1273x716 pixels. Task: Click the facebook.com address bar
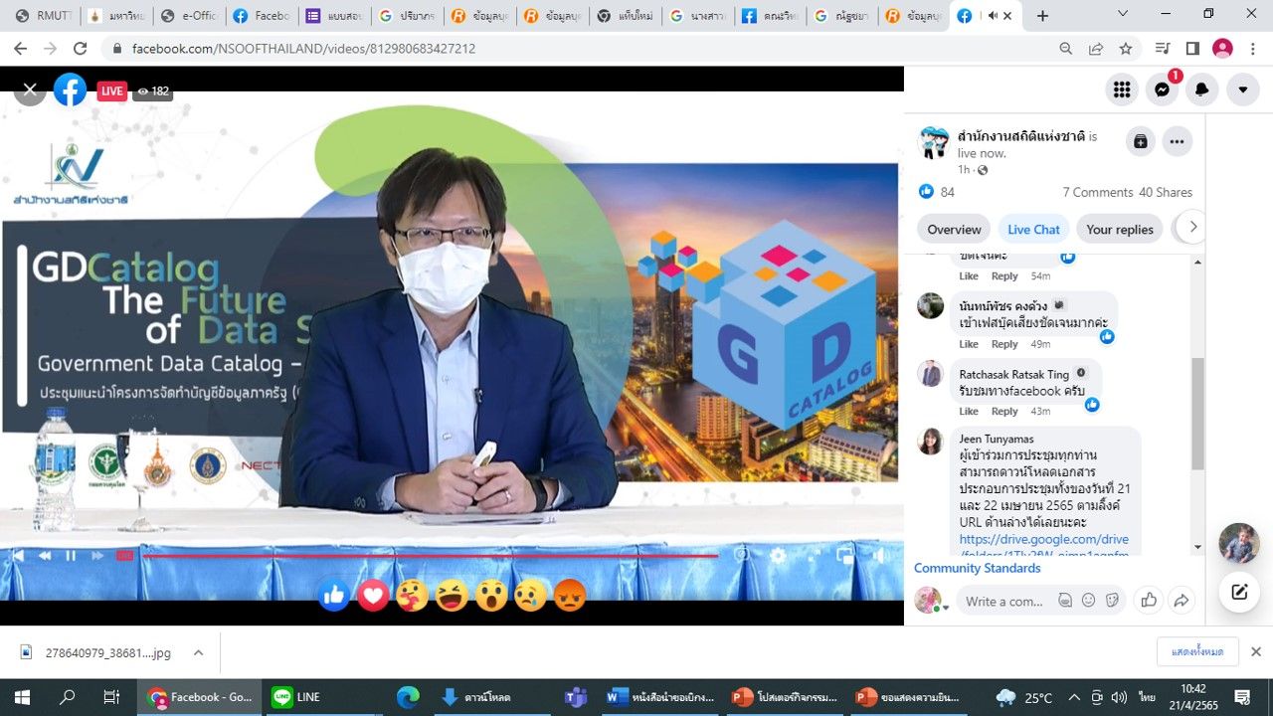(x=577, y=48)
